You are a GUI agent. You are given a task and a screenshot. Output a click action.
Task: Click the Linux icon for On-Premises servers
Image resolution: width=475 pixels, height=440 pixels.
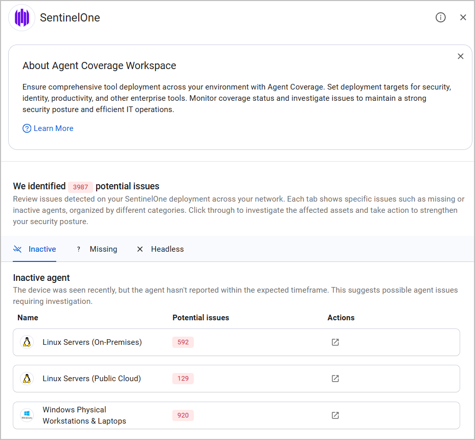[27, 342]
